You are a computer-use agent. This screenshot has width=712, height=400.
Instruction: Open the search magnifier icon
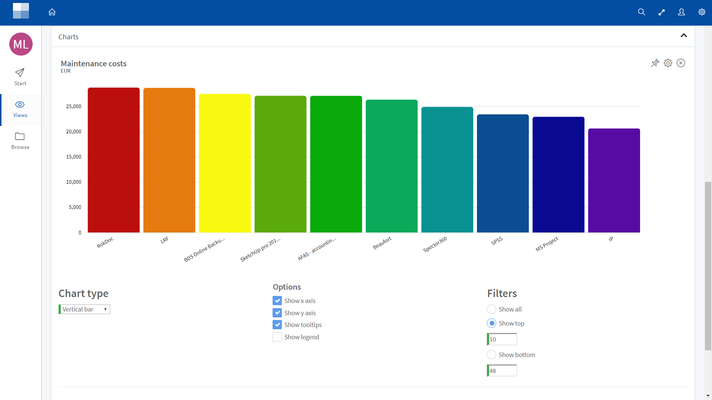click(642, 12)
